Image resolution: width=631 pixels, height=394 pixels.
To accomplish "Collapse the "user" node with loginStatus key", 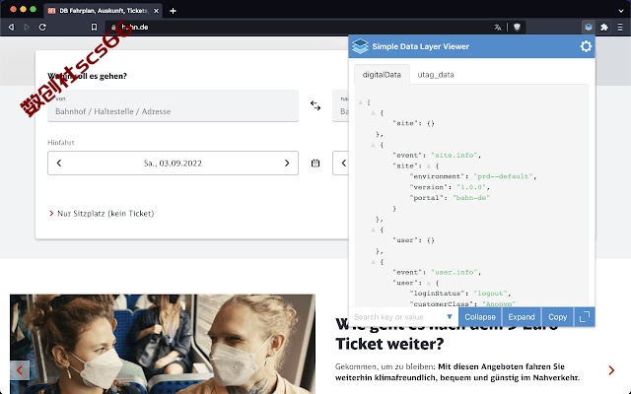I will (x=429, y=283).
